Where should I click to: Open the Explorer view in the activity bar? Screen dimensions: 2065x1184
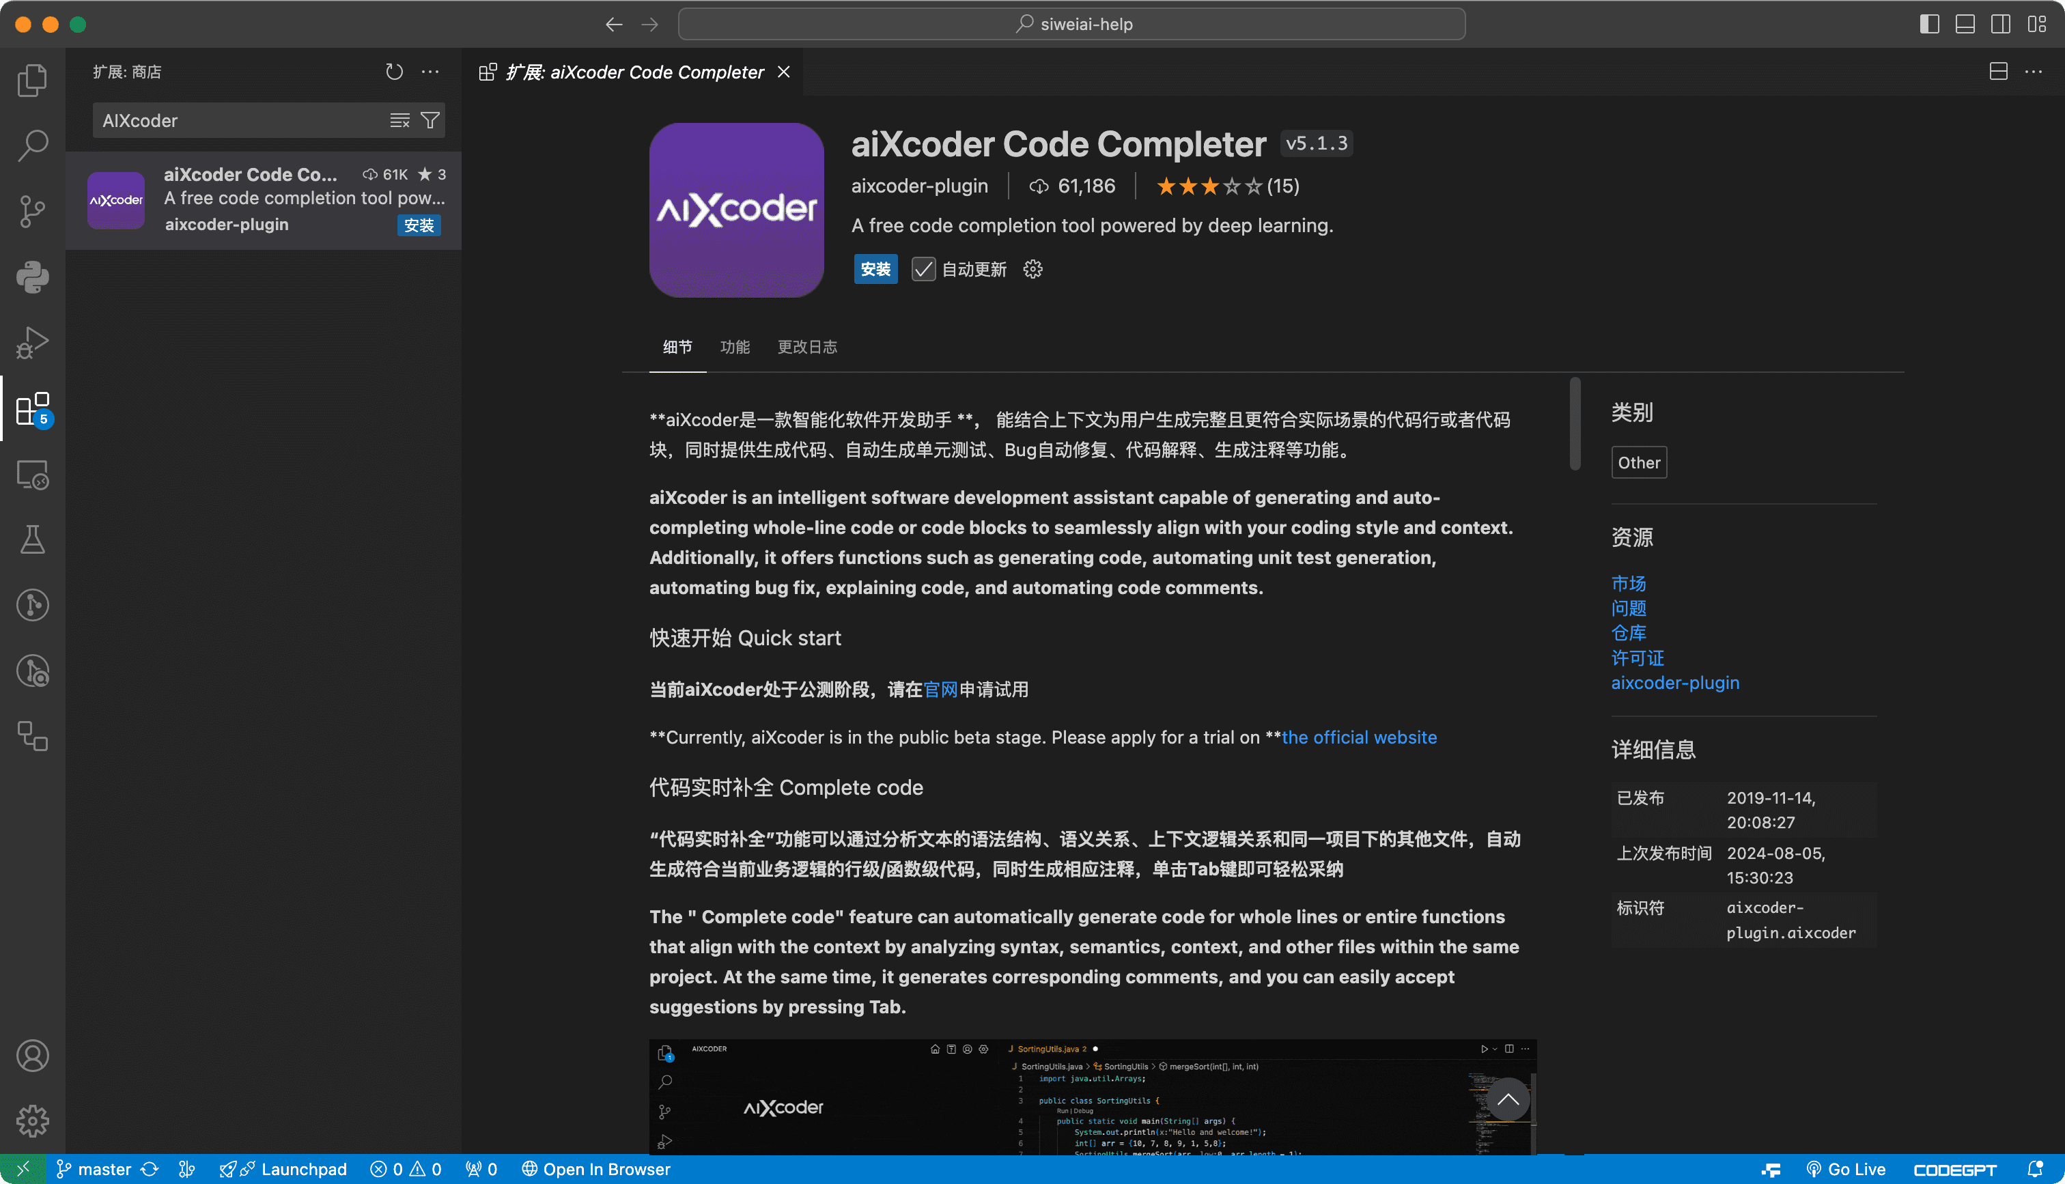tap(33, 80)
